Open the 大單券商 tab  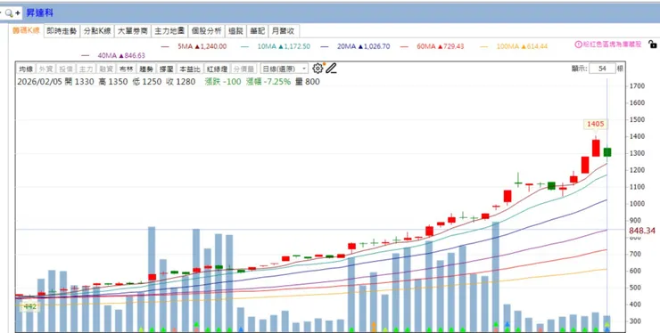coord(133,30)
